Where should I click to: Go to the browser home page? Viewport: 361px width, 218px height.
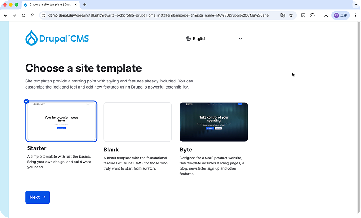32,16
